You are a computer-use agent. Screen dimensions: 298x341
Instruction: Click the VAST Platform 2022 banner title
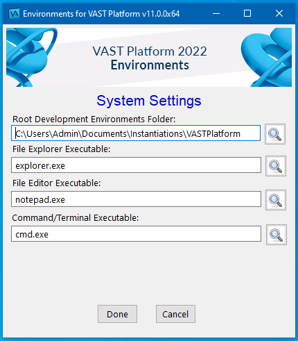pos(150,51)
